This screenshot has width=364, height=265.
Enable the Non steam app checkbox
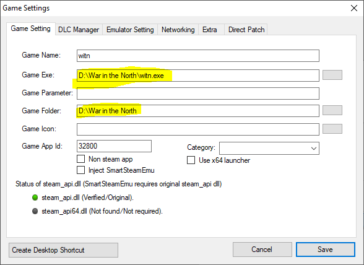80,159
